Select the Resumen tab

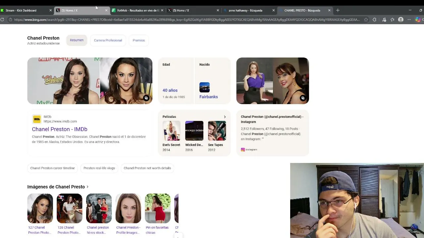click(77, 40)
